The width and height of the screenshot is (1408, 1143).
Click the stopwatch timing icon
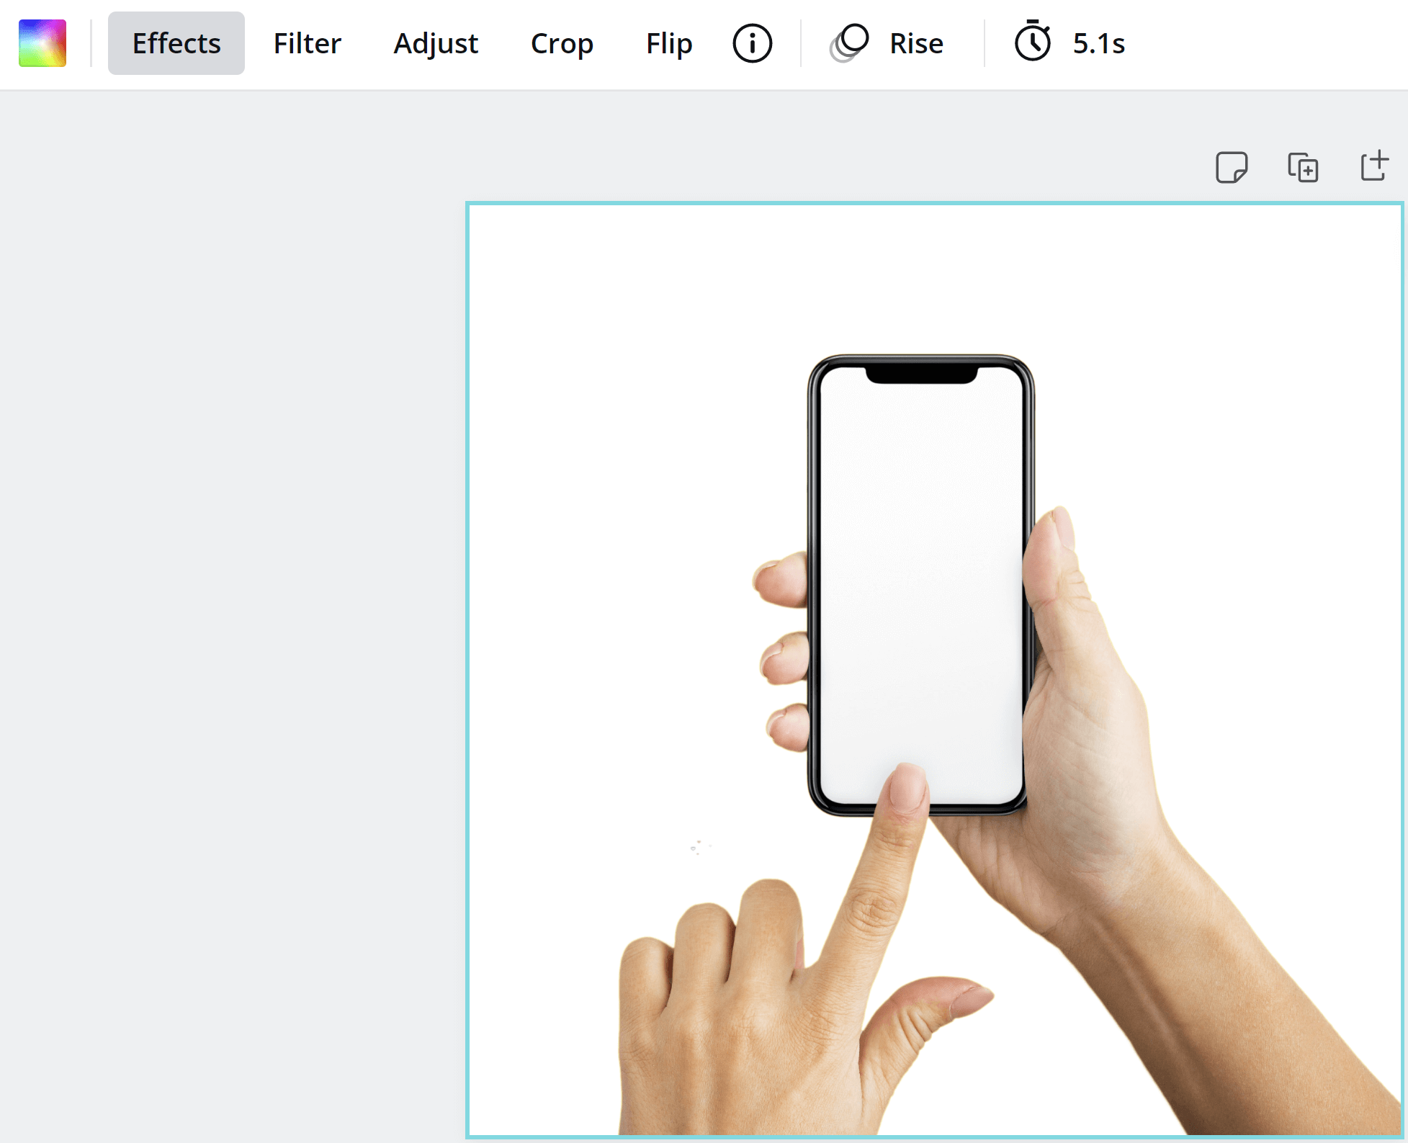pos(1033,42)
